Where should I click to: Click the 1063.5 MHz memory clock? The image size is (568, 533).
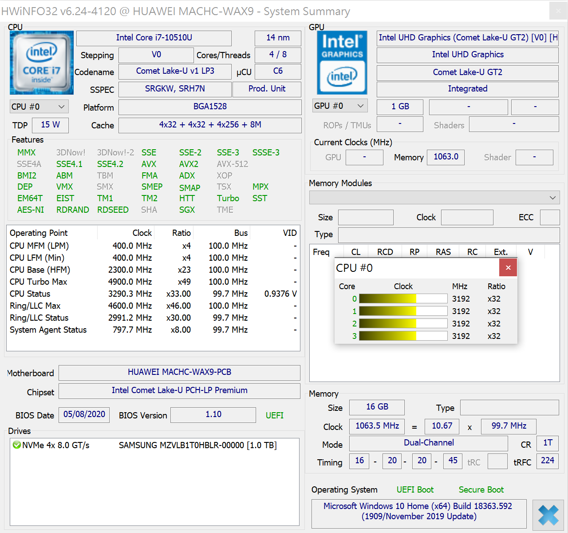point(377,426)
